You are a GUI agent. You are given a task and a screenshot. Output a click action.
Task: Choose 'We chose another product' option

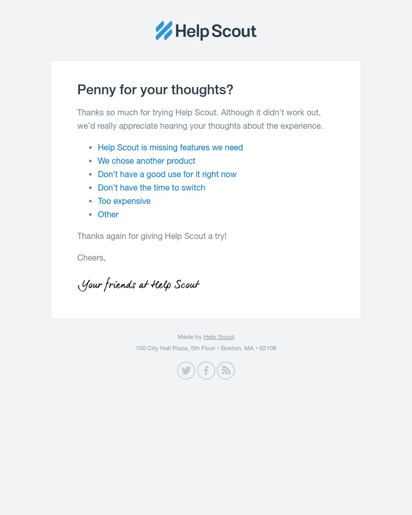click(x=146, y=161)
